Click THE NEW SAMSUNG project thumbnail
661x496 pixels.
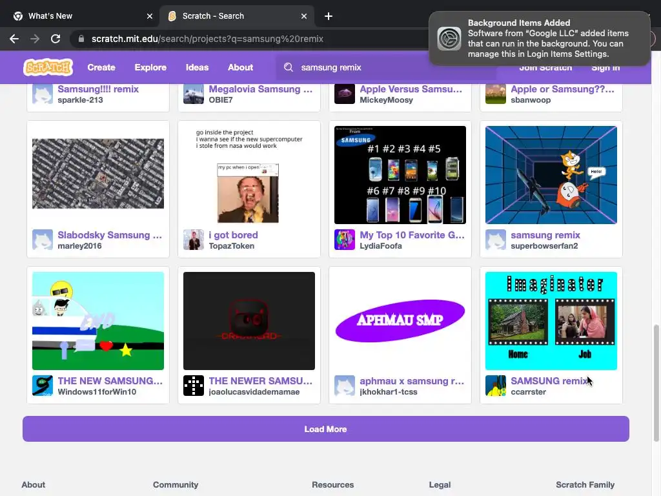click(98, 321)
